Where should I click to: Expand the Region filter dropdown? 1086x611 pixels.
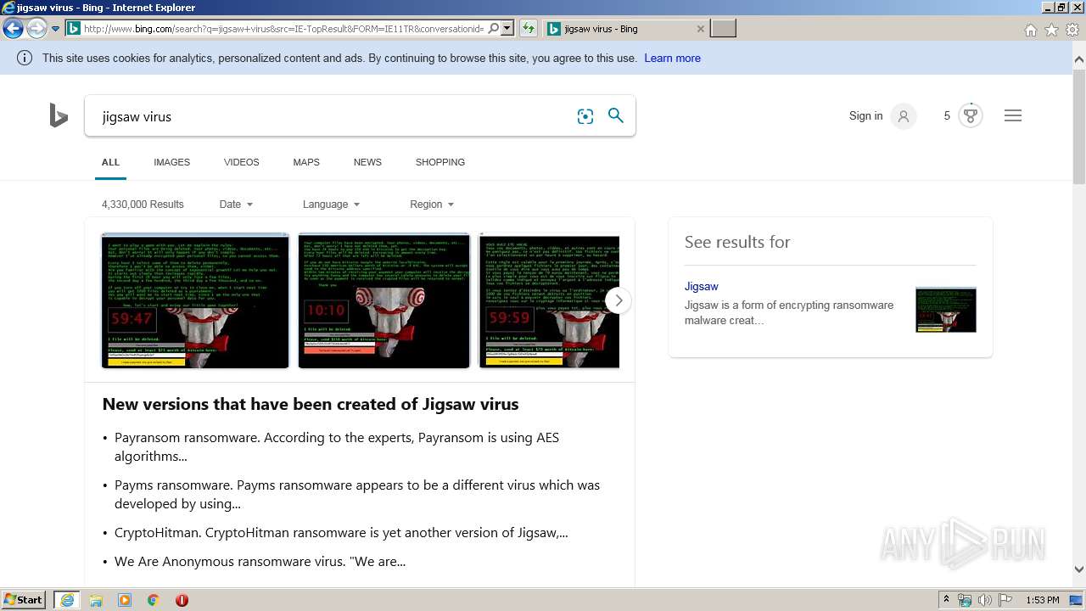coord(432,205)
